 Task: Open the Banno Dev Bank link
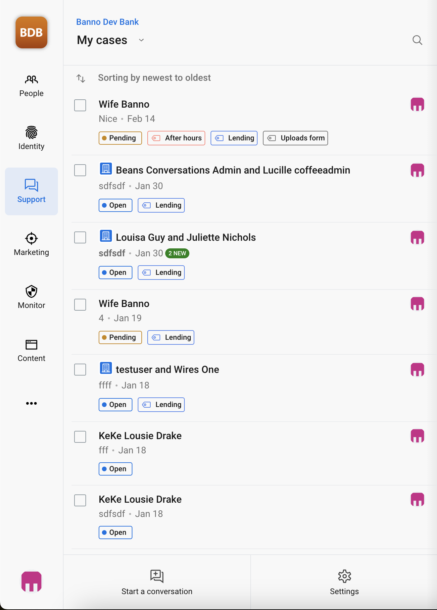pos(107,22)
